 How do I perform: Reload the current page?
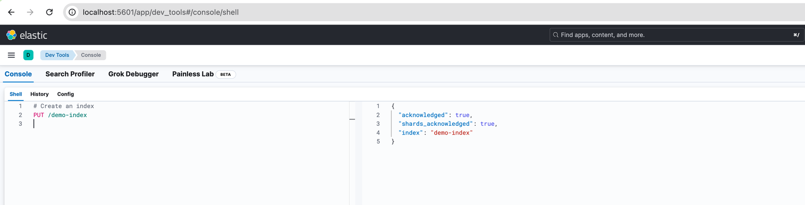[49, 12]
